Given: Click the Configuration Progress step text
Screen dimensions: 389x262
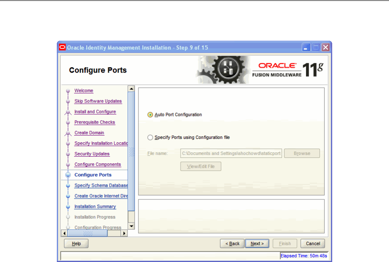Looking at the screenshot, I should 98,228.
